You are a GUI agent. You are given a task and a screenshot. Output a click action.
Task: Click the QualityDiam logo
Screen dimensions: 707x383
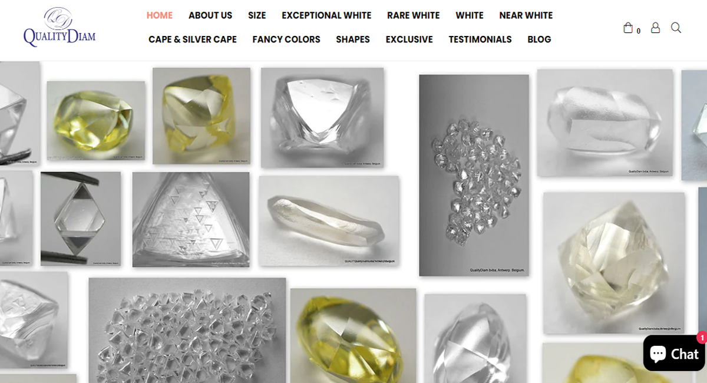(x=59, y=28)
